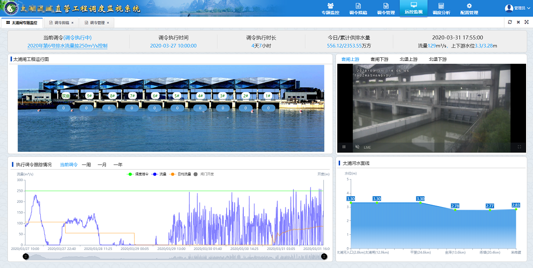Enter fullscreen on the live video
Screen dimensions: 533x268
519,147
